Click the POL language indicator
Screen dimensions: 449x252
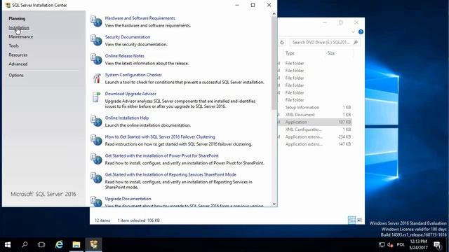point(401,245)
